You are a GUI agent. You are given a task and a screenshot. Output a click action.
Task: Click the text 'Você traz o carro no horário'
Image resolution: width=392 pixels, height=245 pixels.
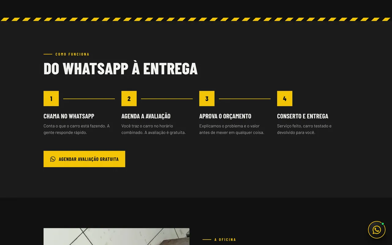[147, 126]
